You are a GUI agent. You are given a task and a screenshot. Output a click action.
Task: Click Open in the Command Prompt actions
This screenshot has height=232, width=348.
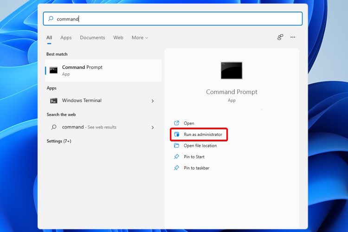point(189,123)
